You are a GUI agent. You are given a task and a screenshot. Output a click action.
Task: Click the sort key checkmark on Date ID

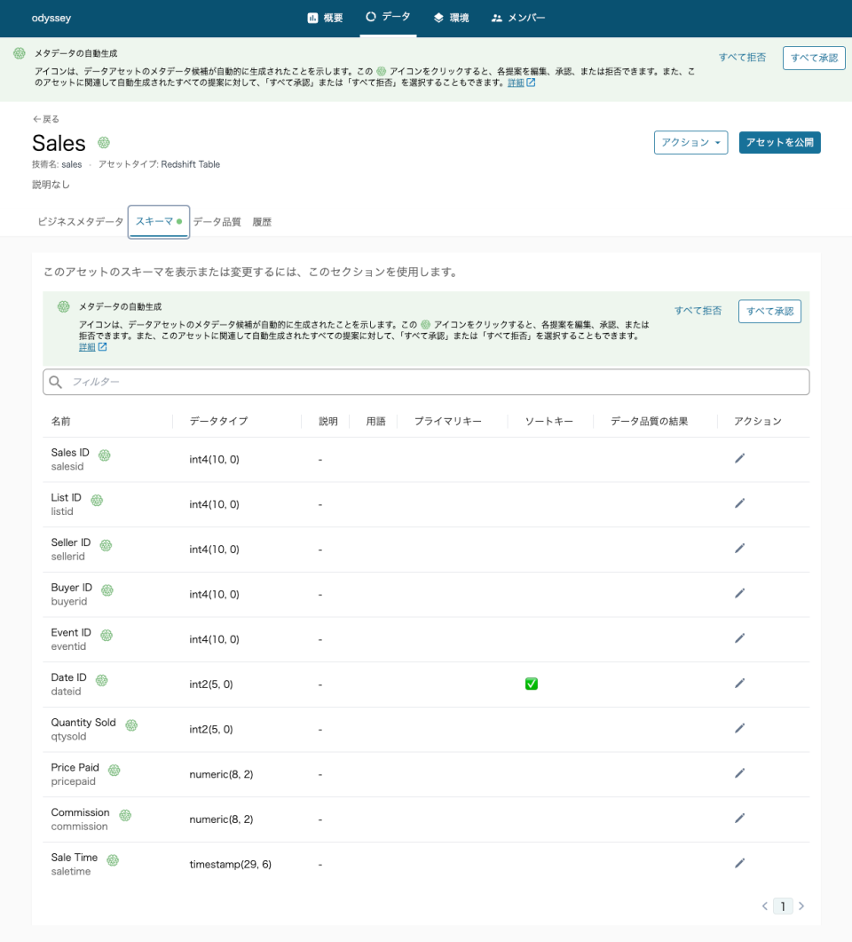(530, 683)
